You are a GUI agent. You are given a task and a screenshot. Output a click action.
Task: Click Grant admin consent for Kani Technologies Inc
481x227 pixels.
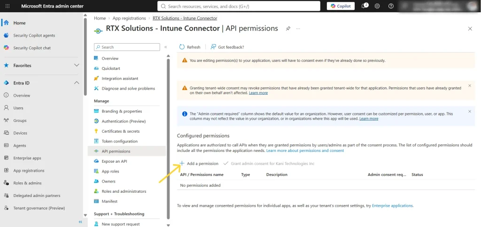coord(269,164)
